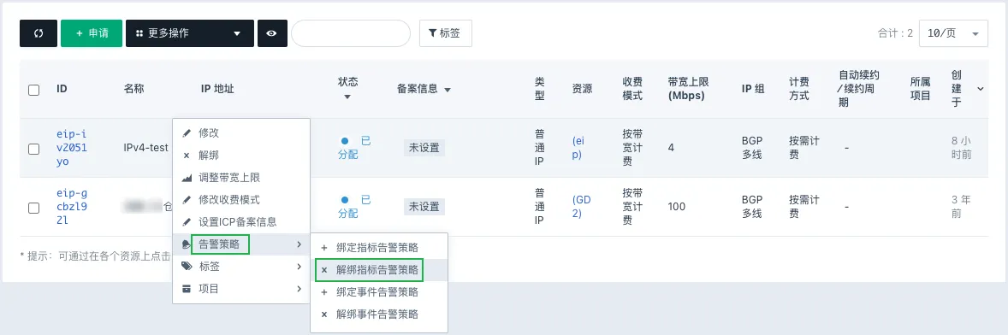
Task: Check the box for eip-gcbzl92l row
Action: pyautogui.click(x=34, y=208)
